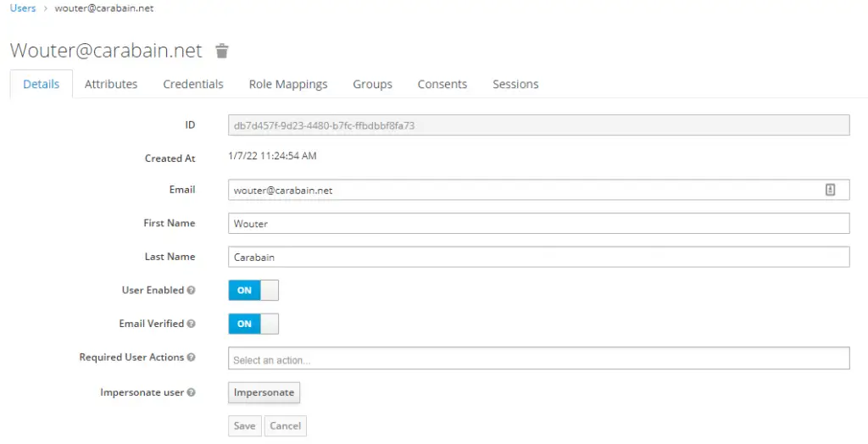View the Consents tab
Screen dimensions: 868x444
pos(442,84)
